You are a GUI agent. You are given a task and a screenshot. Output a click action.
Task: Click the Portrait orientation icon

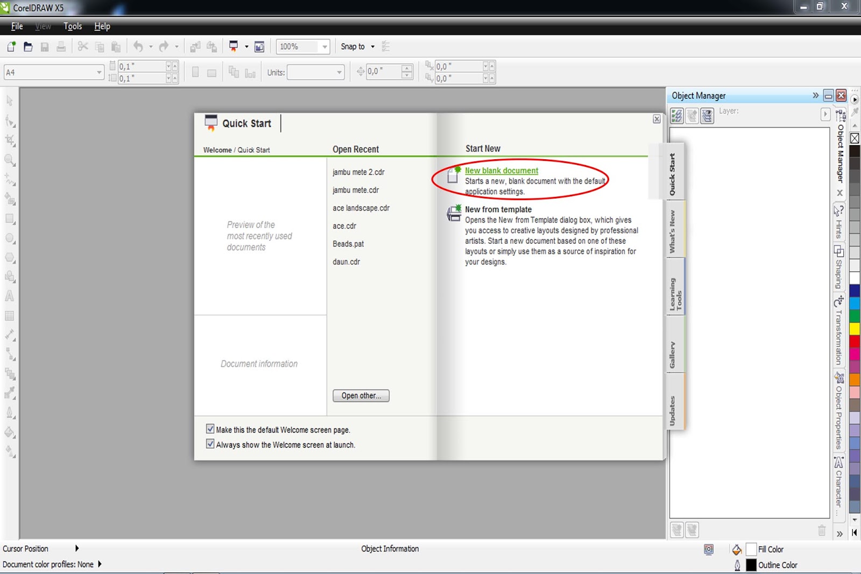[195, 72]
